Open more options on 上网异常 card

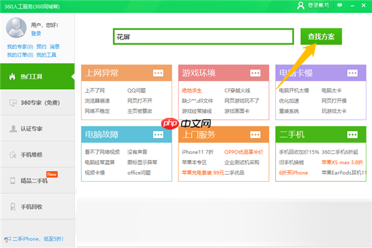(158, 73)
